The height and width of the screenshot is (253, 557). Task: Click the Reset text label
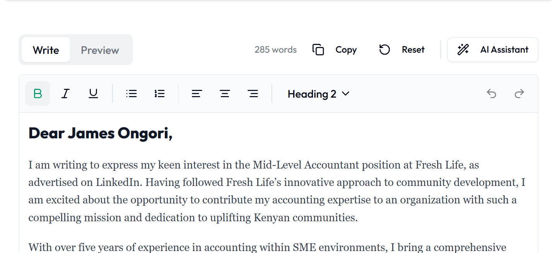pyautogui.click(x=413, y=50)
